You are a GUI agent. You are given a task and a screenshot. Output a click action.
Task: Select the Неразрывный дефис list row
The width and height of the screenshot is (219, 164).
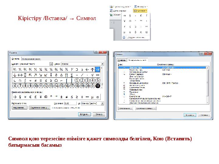(x=162, y=72)
